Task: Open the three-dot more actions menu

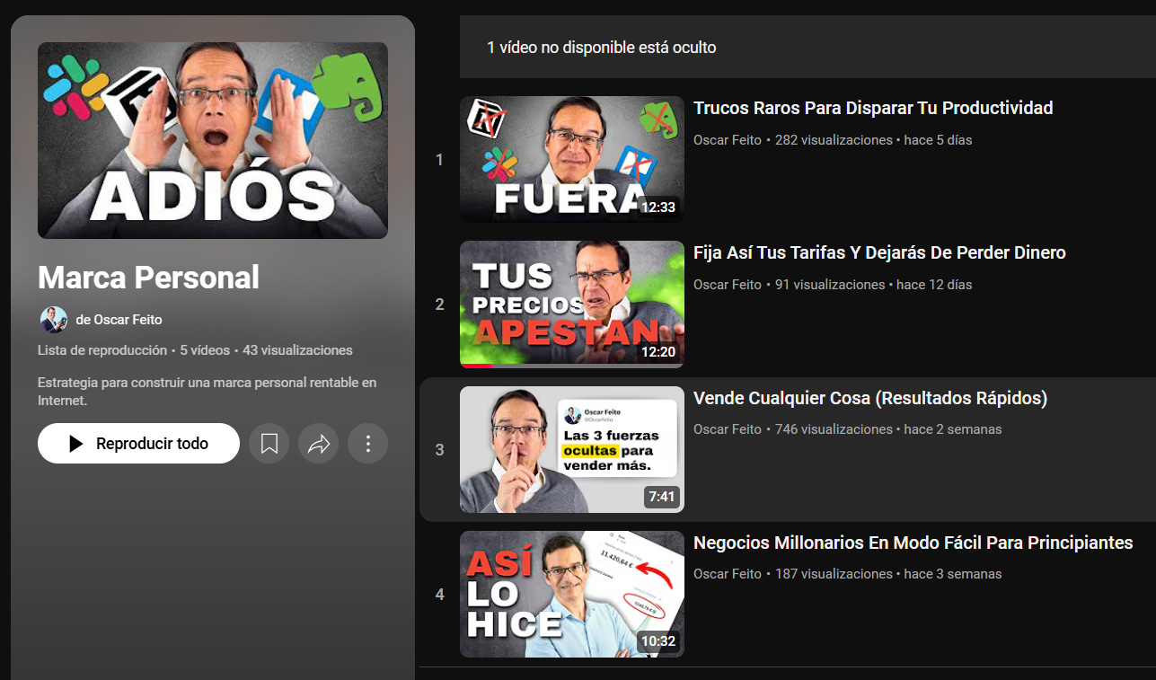Action: 367,444
